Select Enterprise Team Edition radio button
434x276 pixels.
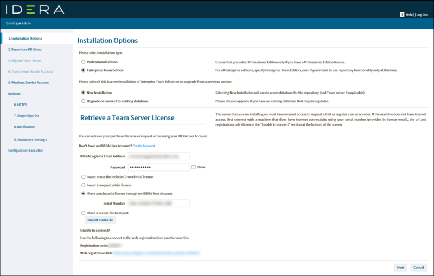(84, 70)
